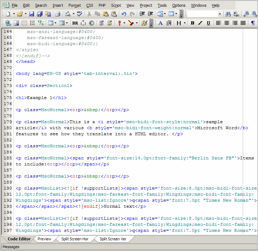Find previous with left-arrow binoculars
This screenshot has width=258, height=251.
(246, 14)
